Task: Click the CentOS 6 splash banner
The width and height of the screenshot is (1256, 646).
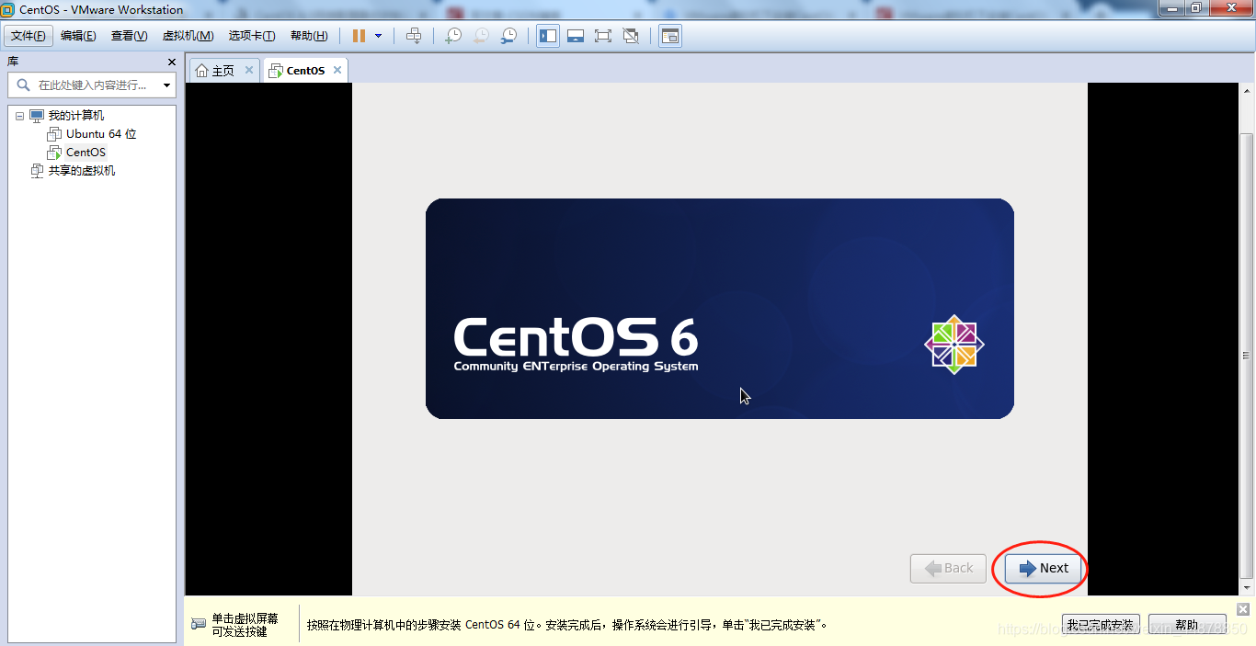Action: pyautogui.click(x=720, y=309)
